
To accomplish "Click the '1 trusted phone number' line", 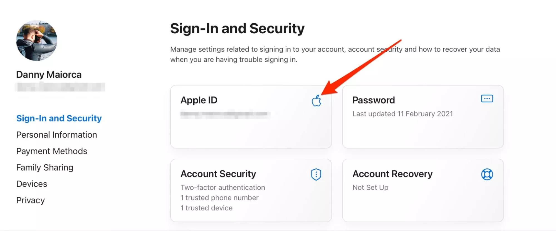I will pyautogui.click(x=219, y=198).
